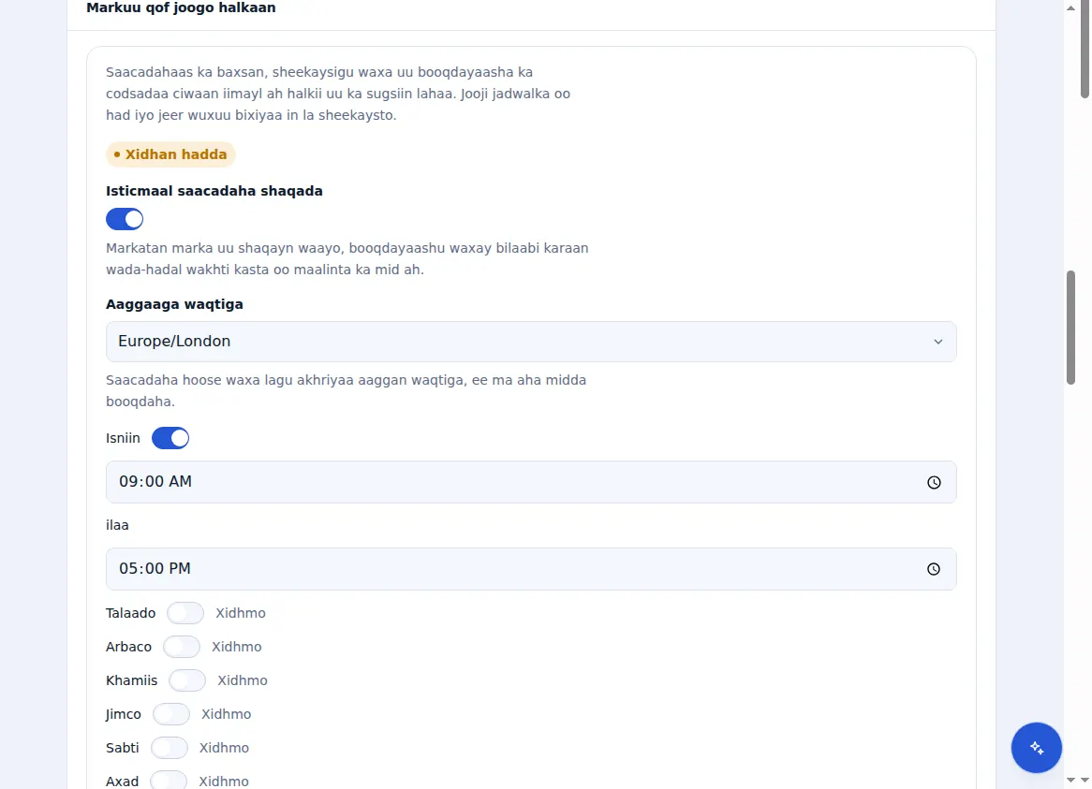
Task: Enable the Talaado day toggle
Action: [185, 613]
